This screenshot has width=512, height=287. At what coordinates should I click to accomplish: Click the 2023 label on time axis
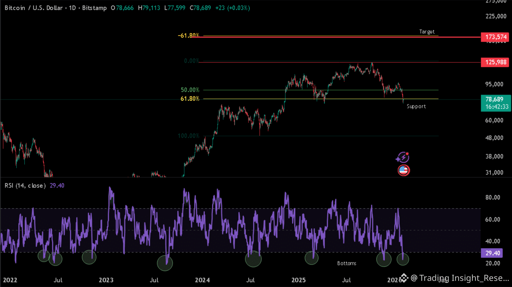106,280
